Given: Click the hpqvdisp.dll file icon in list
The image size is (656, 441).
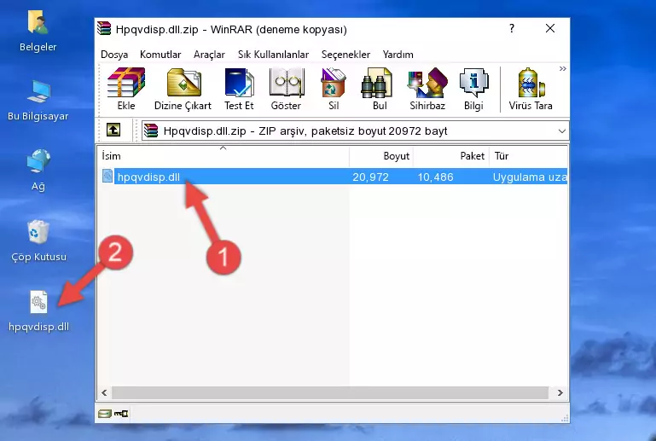Looking at the screenshot, I should (x=107, y=177).
